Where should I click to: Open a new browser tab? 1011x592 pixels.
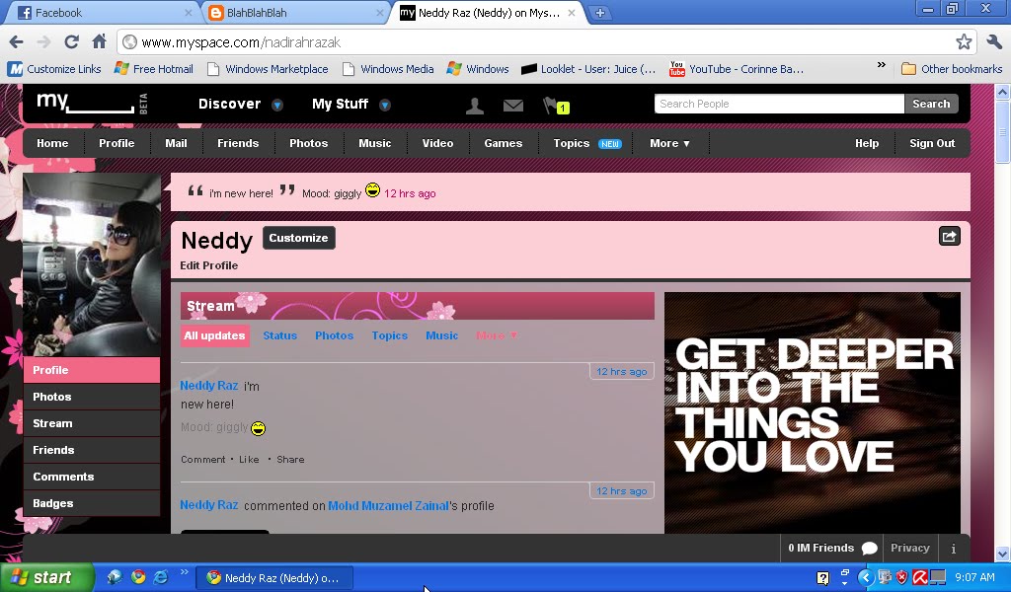[x=599, y=13]
